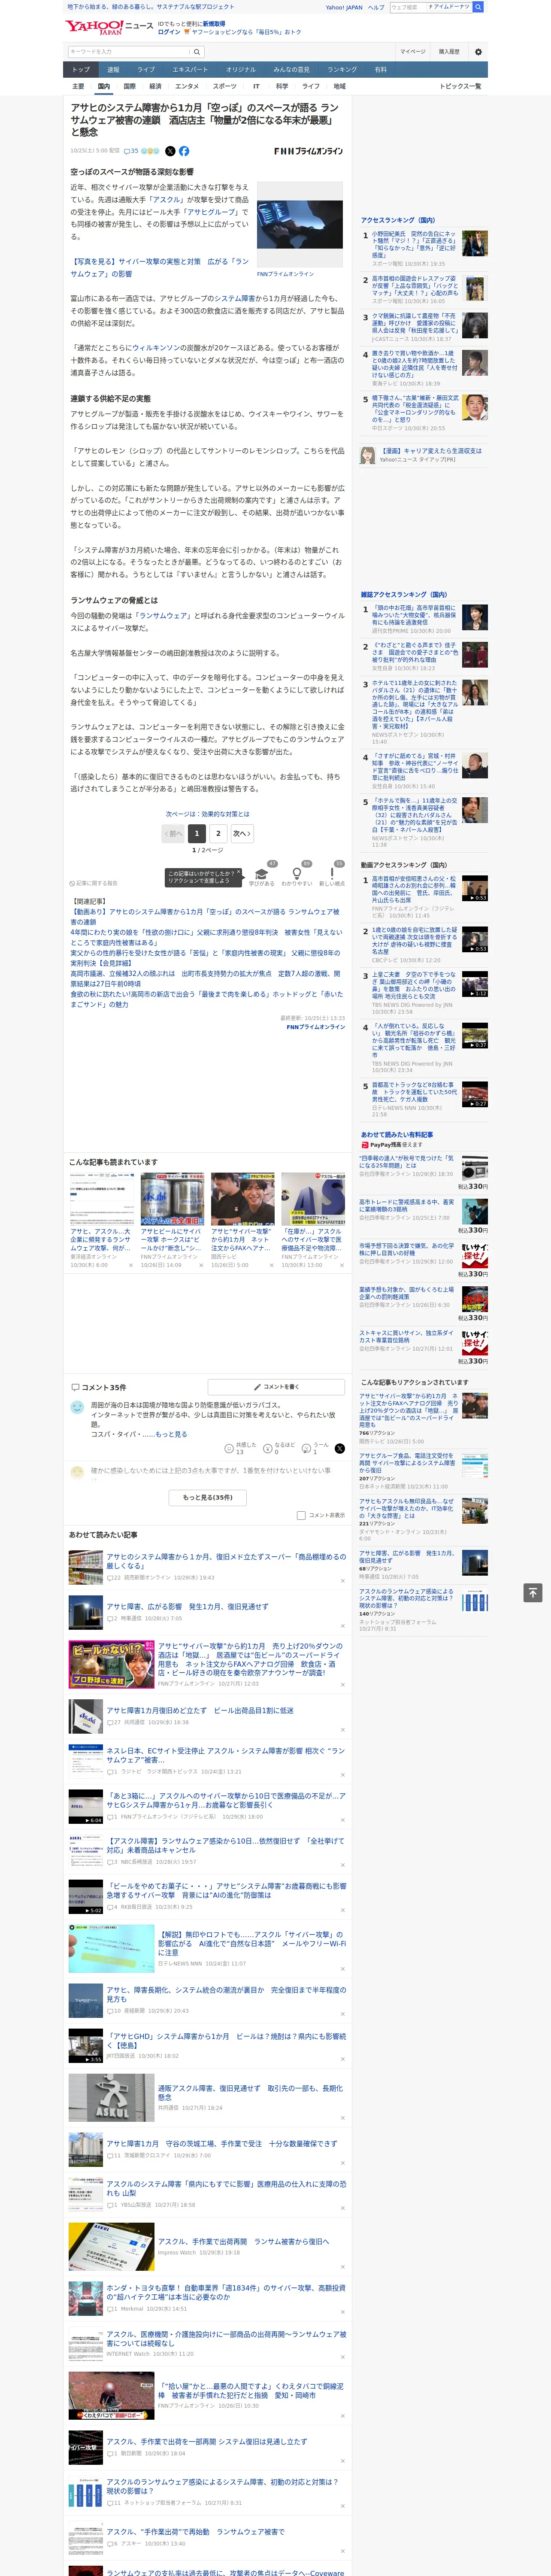
Task: Click the keyword search magnifier icon
Action: point(197,52)
